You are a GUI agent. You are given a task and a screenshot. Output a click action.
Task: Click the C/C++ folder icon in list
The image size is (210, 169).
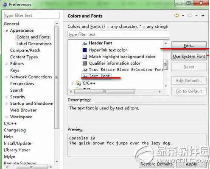pyautogui.click(x=78, y=83)
